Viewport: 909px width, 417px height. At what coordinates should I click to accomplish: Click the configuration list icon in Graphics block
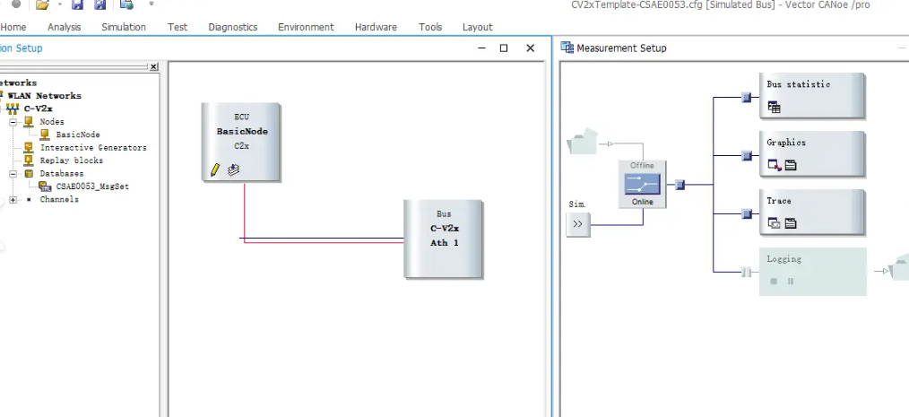[x=790, y=165]
